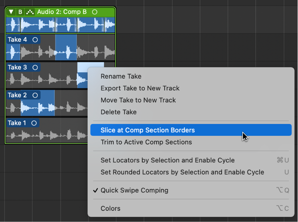
Task: Select "Rename Take" from the context menu
Action: (121, 76)
